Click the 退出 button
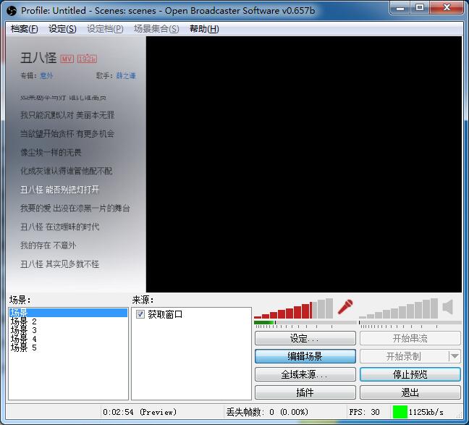Image resolution: width=469 pixels, height=425 pixels. coord(410,392)
